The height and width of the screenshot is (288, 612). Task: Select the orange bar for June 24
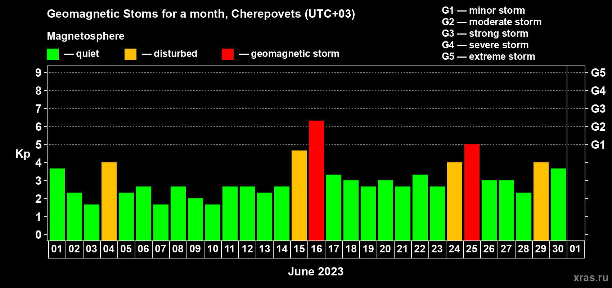point(455,202)
